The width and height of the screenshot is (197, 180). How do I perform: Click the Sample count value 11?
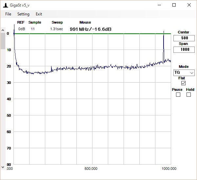point(33,29)
